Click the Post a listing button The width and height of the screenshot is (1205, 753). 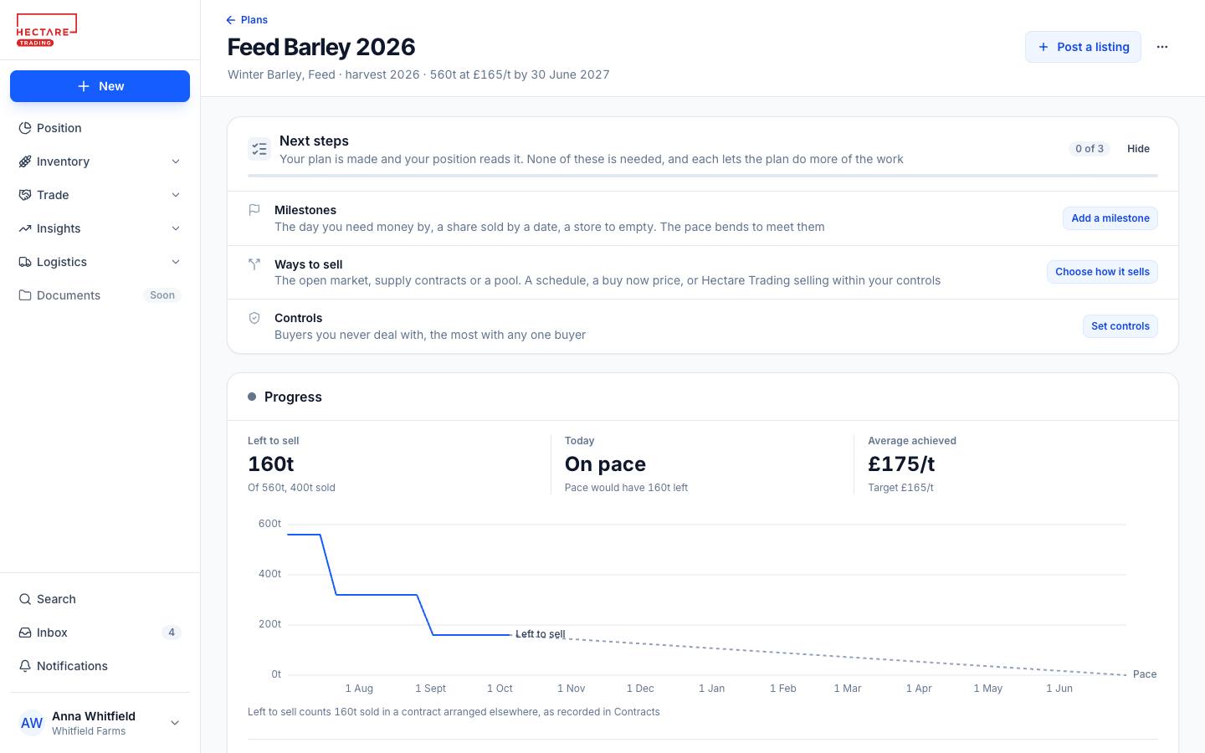tap(1083, 47)
